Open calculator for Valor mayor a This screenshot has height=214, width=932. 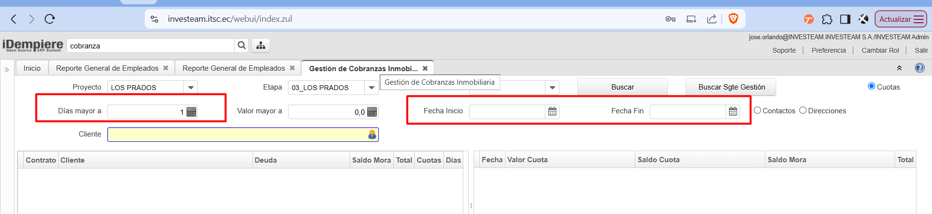tap(372, 112)
